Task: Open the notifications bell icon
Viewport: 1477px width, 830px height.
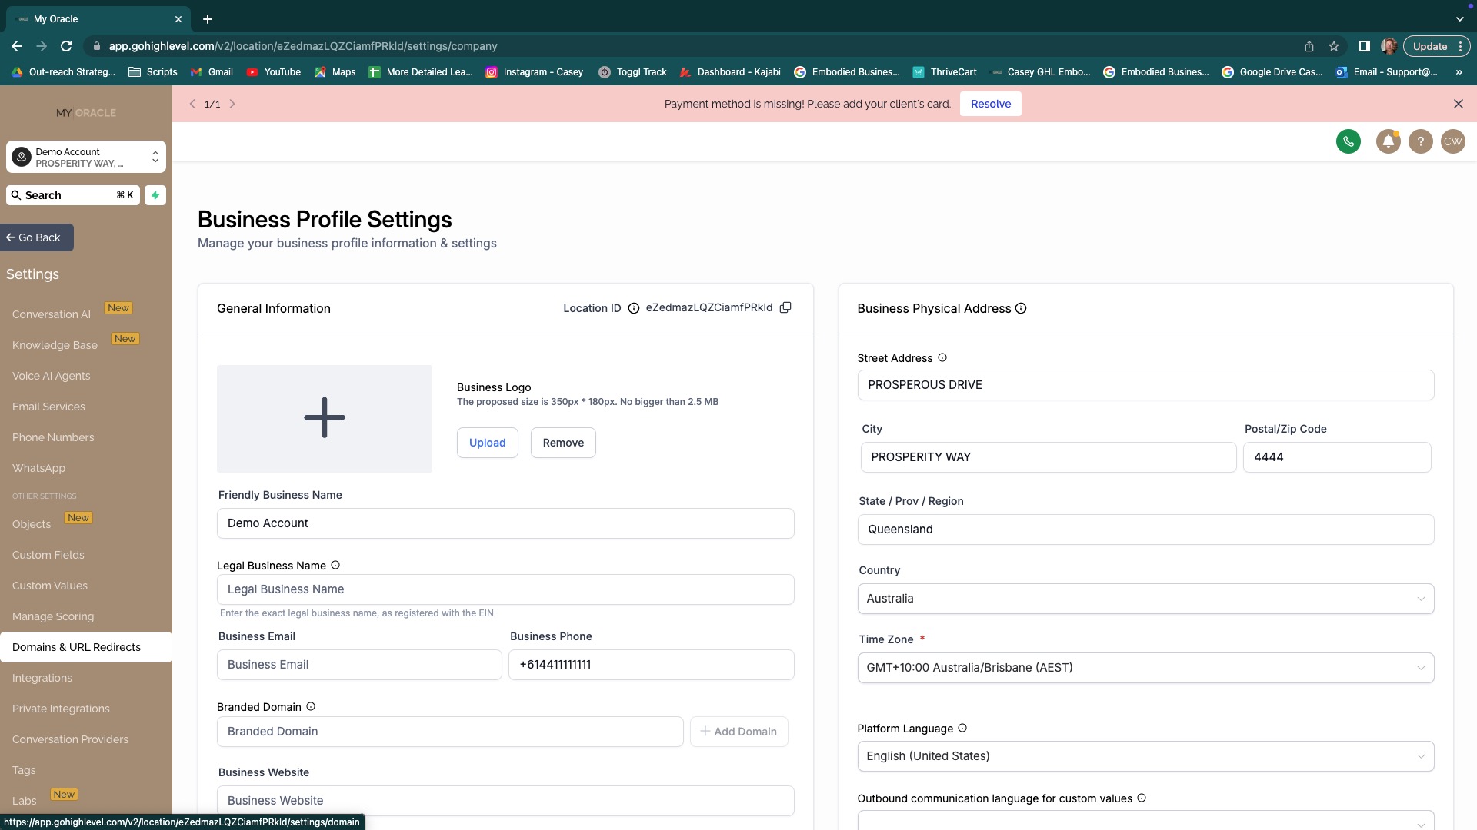Action: (1388, 141)
